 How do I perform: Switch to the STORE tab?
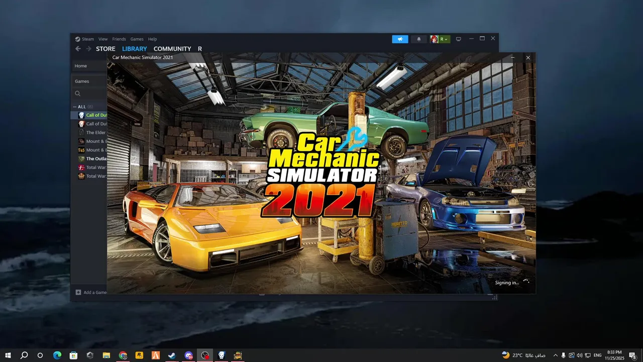coord(105,49)
